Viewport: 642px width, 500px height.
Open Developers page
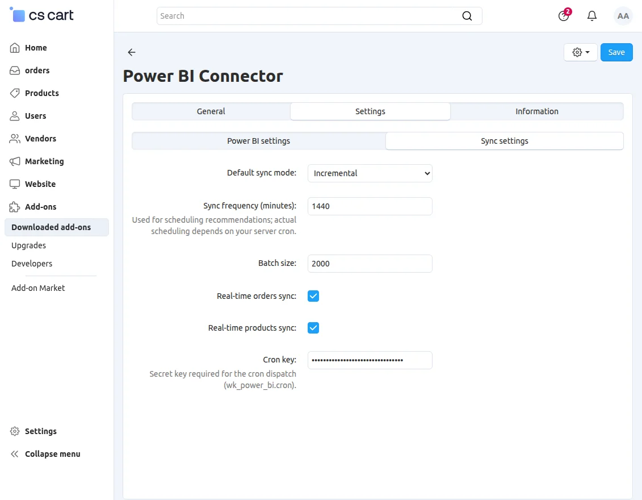32,264
